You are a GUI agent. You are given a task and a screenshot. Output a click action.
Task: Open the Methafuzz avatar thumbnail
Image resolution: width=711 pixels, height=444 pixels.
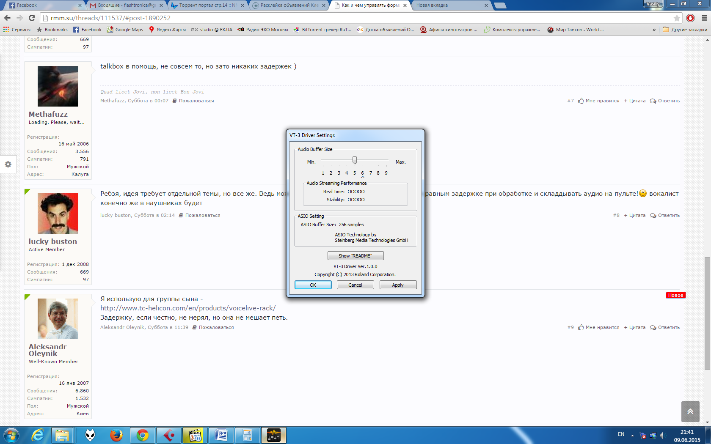click(58, 86)
